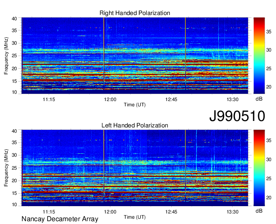Click the 12:00 tick label on the bottom plot

pos(110,212)
